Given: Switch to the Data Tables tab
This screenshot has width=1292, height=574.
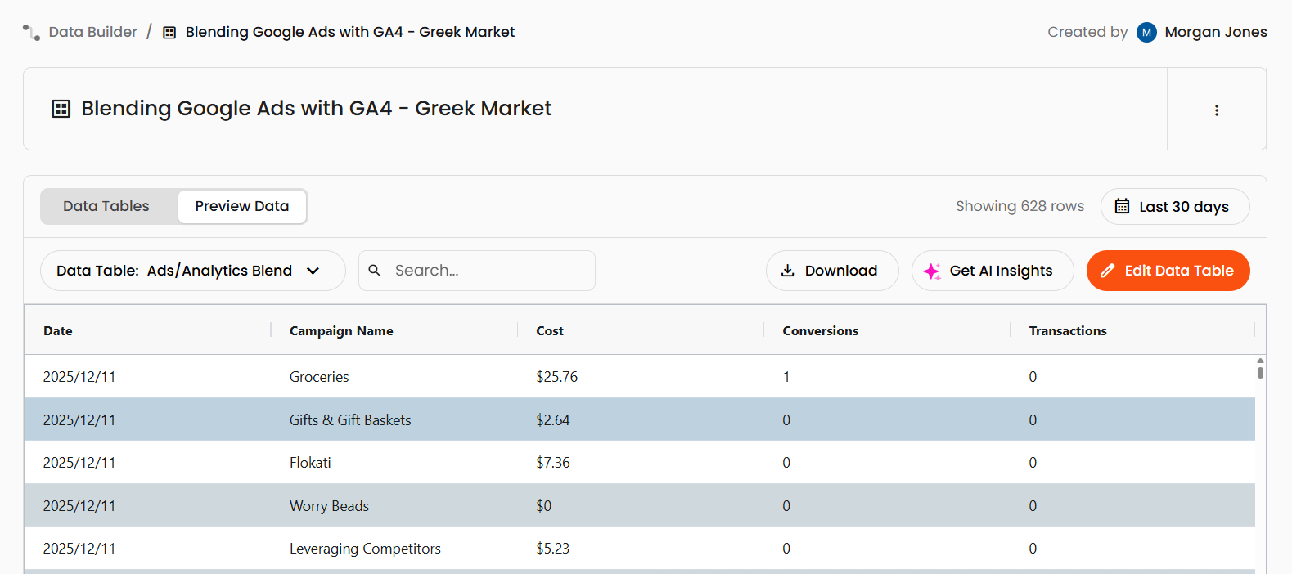Looking at the screenshot, I should pos(106,206).
